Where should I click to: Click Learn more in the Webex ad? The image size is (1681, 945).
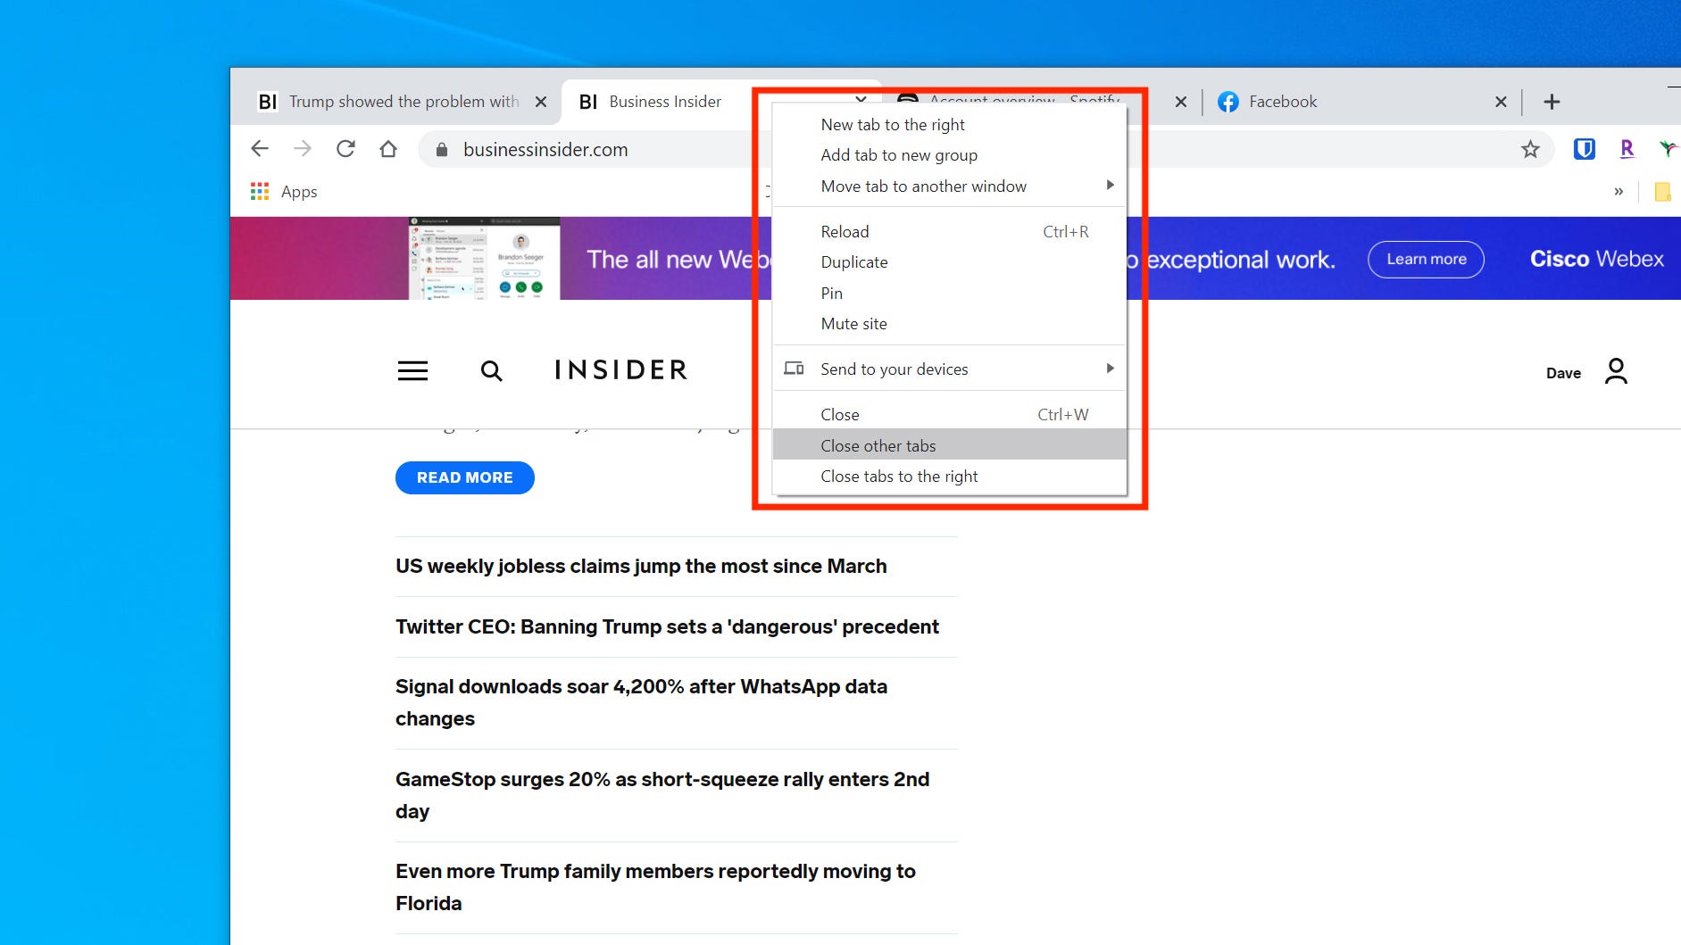pos(1426,260)
